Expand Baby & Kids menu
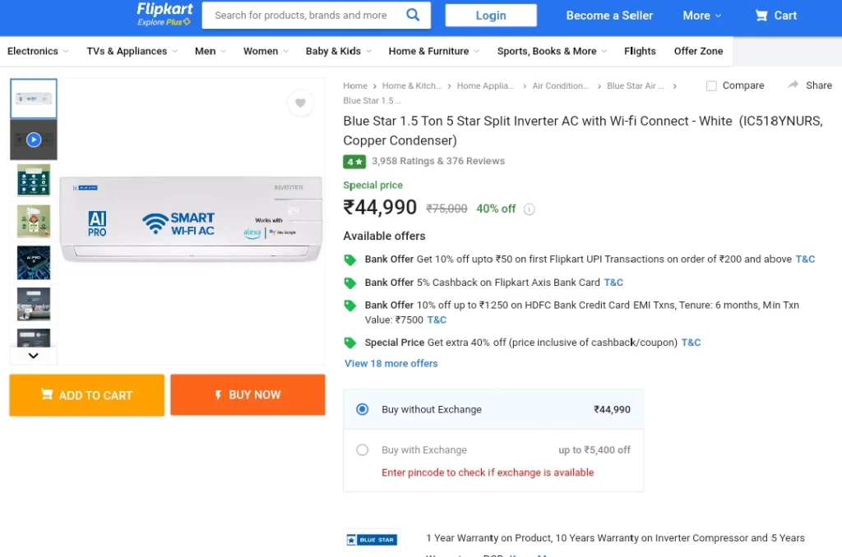 338,51
